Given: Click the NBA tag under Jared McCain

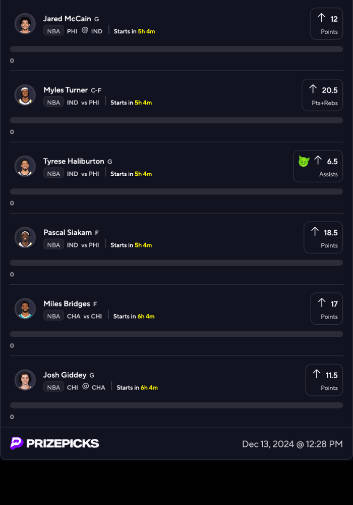Looking at the screenshot, I should [53, 31].
